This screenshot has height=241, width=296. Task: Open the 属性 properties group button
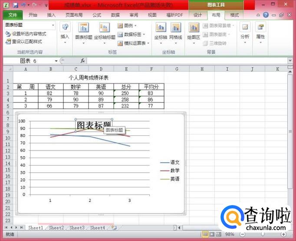coord(260,33)
